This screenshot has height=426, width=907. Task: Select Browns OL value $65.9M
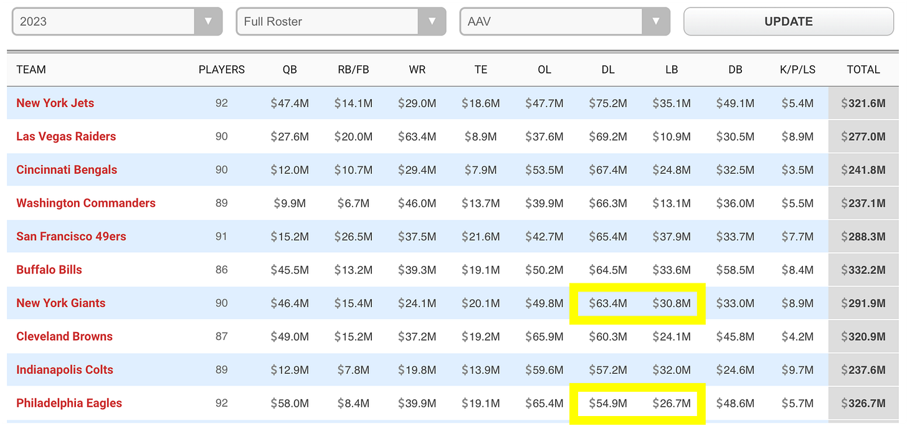544,336
